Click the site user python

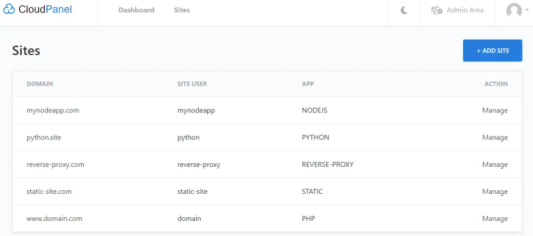click(188, 138)
